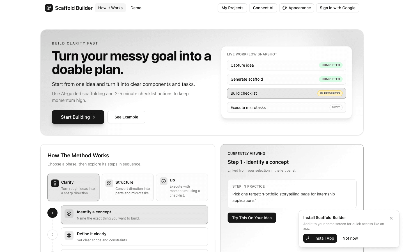Select the Build checklist item in the workflow snapshot
404x252 pixels.
[x=286, y=93]
